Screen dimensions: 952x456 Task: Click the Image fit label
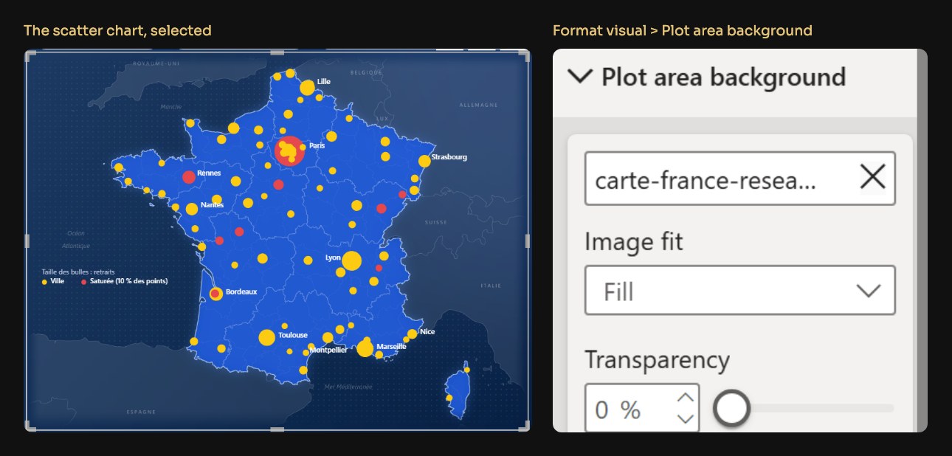[634, 241]
